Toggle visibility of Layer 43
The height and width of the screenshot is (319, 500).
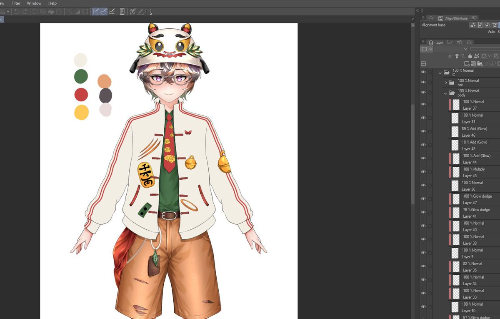(x=423, y=172)
